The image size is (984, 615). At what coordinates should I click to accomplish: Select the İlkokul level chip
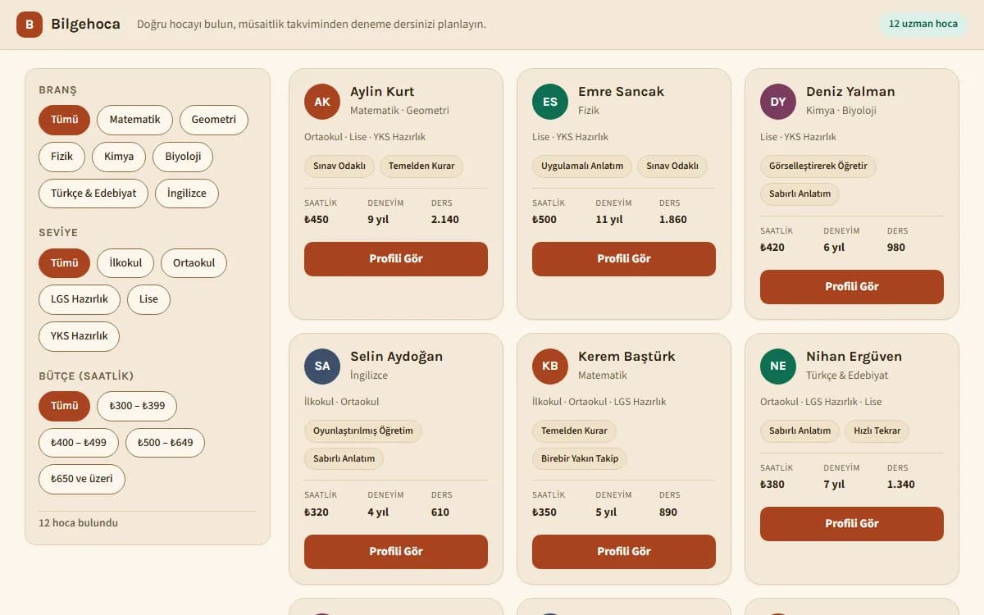point(125,263)
